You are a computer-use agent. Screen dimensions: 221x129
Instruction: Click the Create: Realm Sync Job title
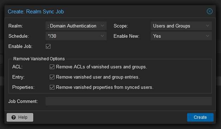pos(36,12)
